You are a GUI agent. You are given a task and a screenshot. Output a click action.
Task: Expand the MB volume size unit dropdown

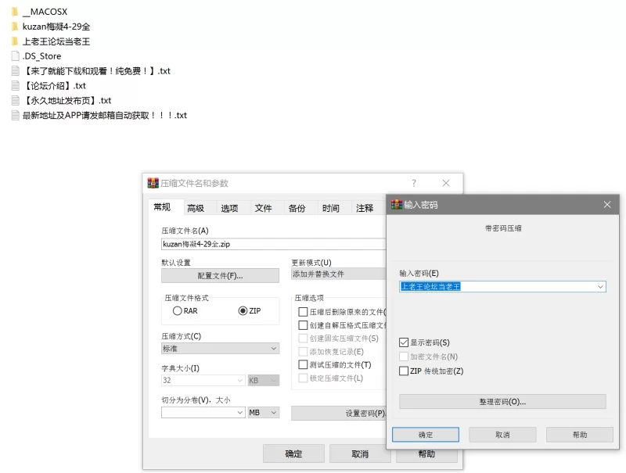pos(273,412)
